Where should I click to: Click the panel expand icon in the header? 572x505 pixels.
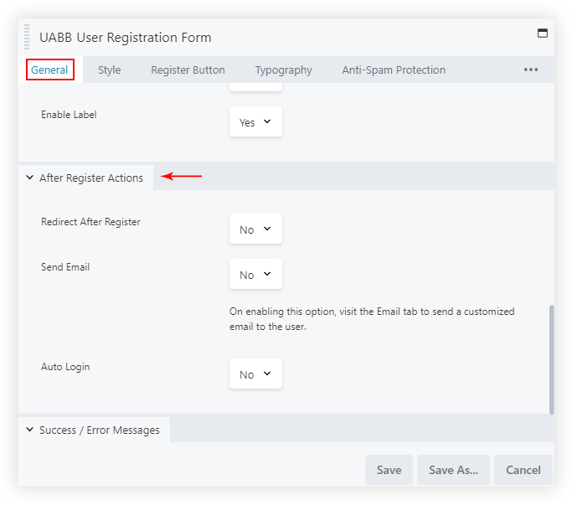(542, 34)
